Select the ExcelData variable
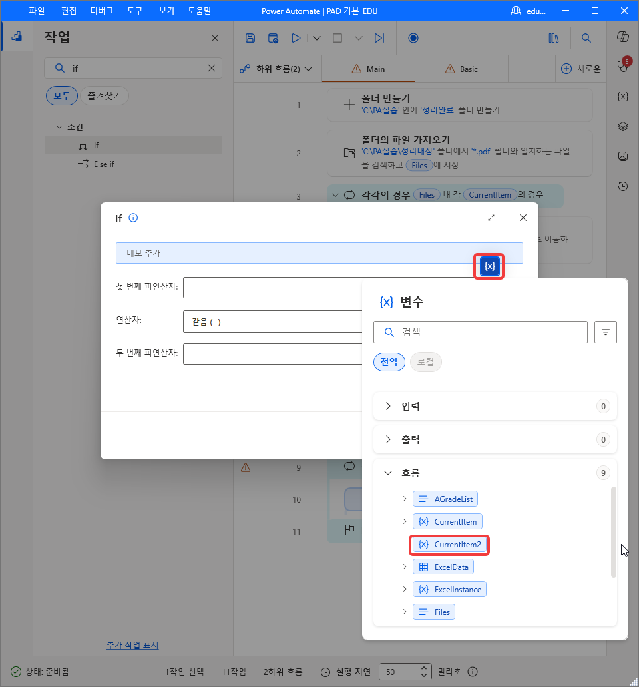Viewport: 639px width, 687px height. coord(443,567)
